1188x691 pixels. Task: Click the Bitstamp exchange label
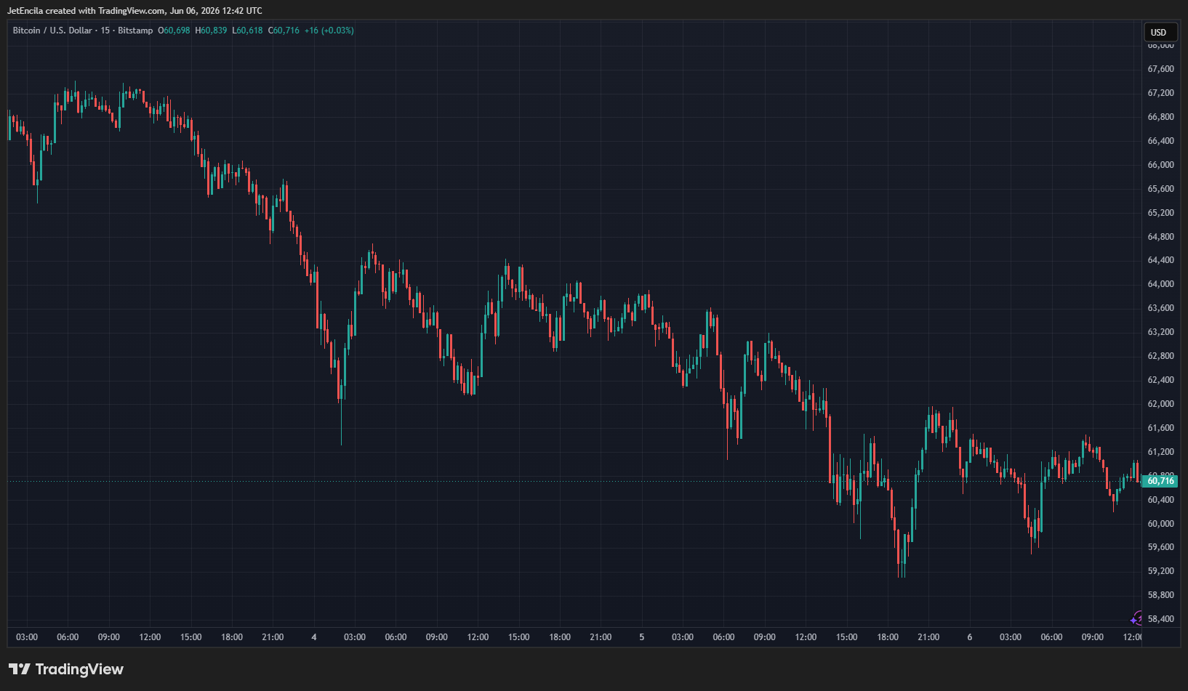[135, 31]
